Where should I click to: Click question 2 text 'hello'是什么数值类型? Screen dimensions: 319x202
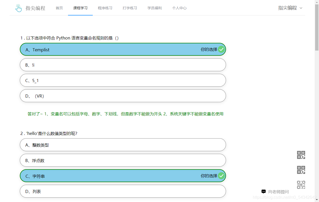pos(49,133)
